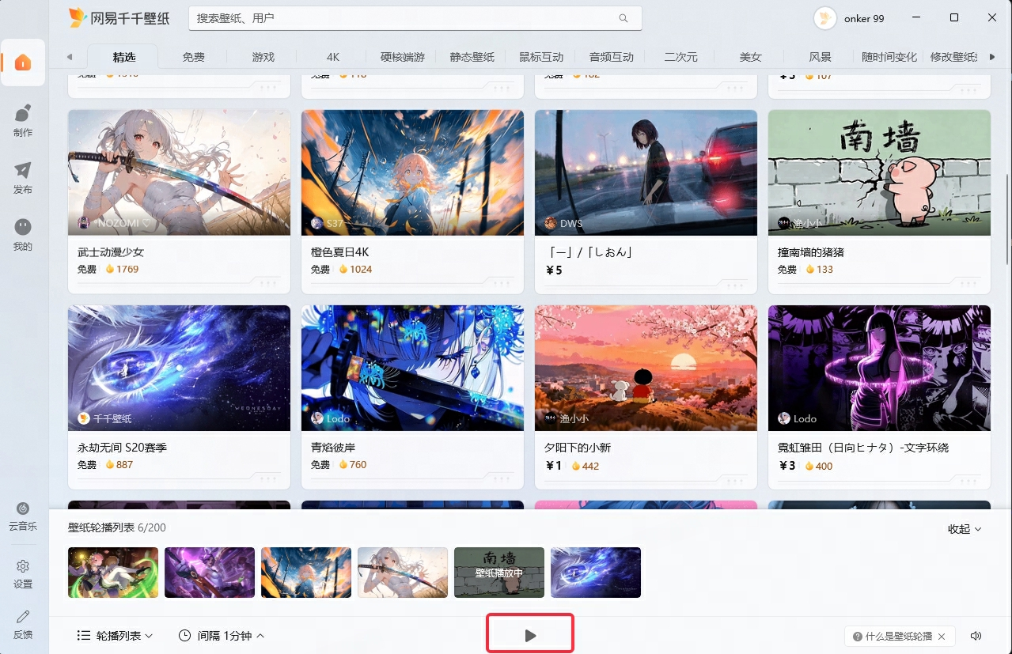
Task: Open the 武士动漫少女 wallpaper preview
Action: click(179, 172)
